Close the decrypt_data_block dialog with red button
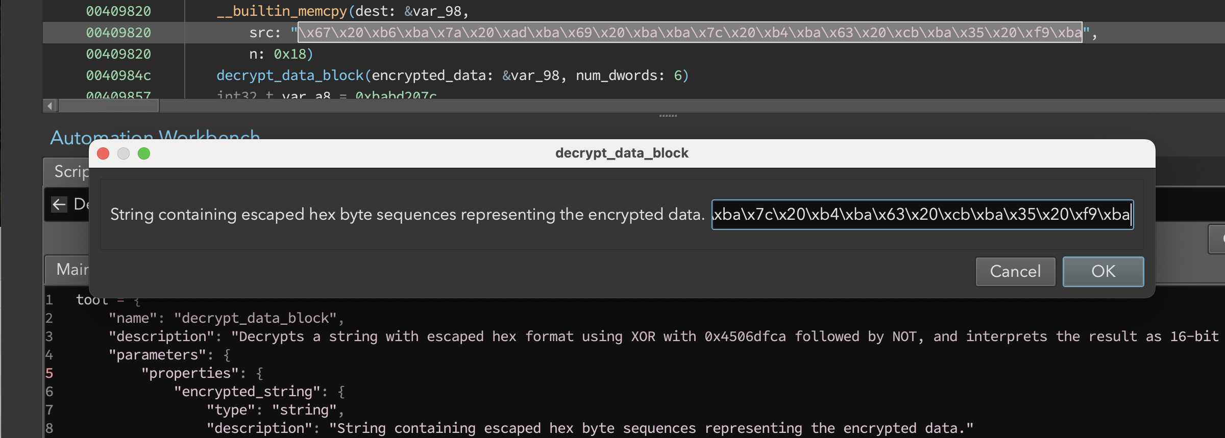 pos(103,153)
